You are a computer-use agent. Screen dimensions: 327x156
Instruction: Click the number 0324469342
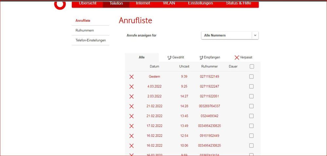[209, 116]
